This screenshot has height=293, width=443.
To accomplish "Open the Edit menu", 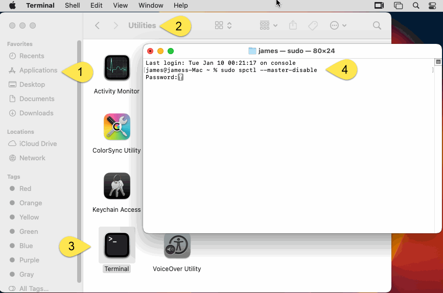I will (x=97, y=6).
